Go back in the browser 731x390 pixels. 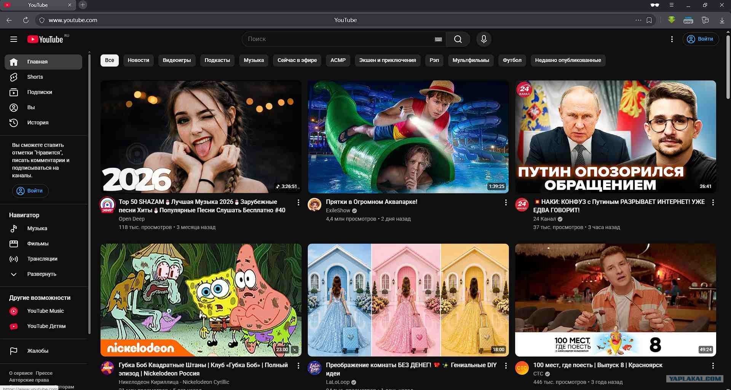[x=9, y=20]
